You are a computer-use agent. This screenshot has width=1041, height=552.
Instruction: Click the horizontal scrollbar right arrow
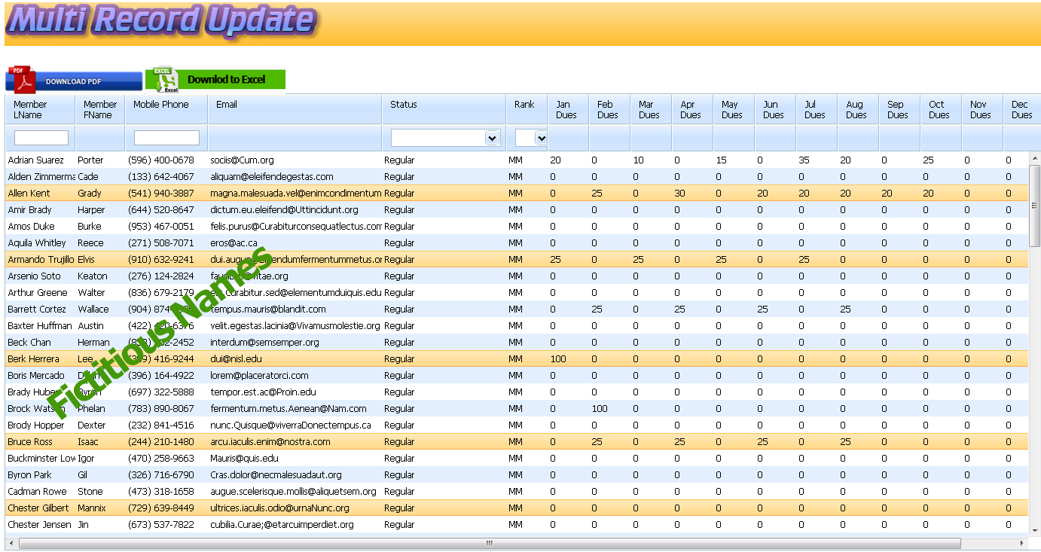coord(1022,543)
